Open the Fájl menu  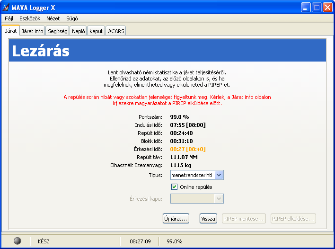pos(9,18)
